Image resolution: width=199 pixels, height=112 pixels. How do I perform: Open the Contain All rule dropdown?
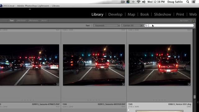click(x=132, y=26)
